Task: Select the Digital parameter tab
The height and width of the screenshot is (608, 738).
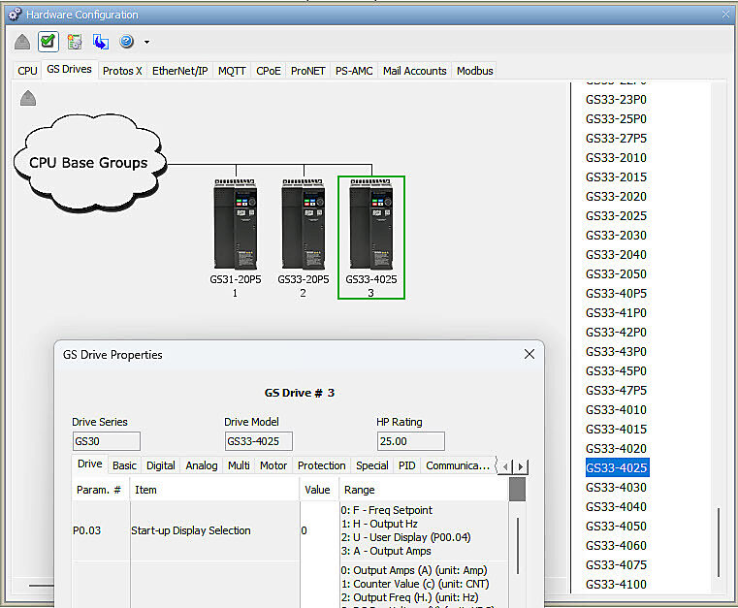Action: (x=160, y=465)
